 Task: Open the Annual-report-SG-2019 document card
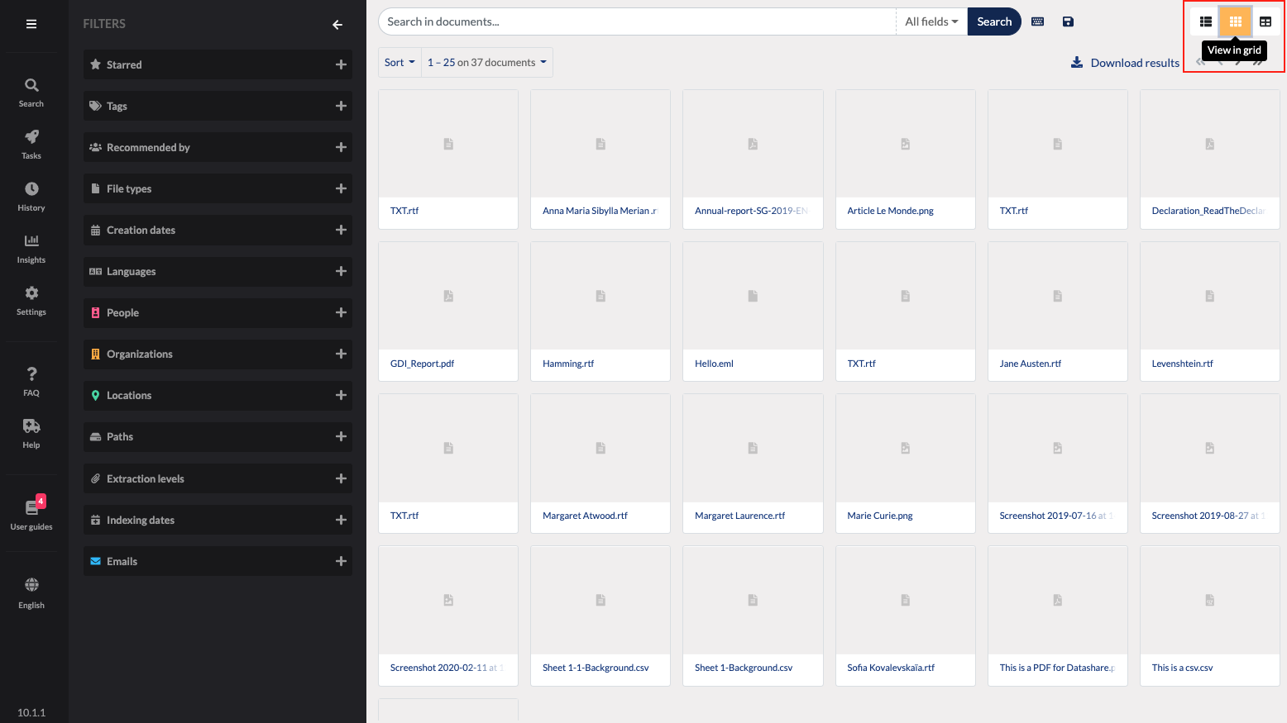753,159
